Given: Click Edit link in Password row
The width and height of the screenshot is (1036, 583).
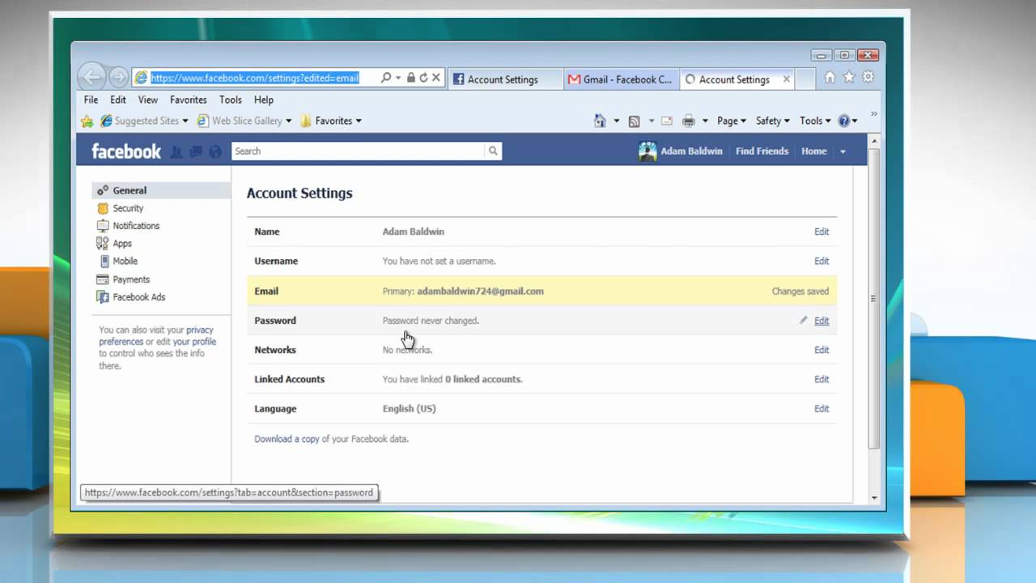Looking at the screenshot, I should pos(822,321).
